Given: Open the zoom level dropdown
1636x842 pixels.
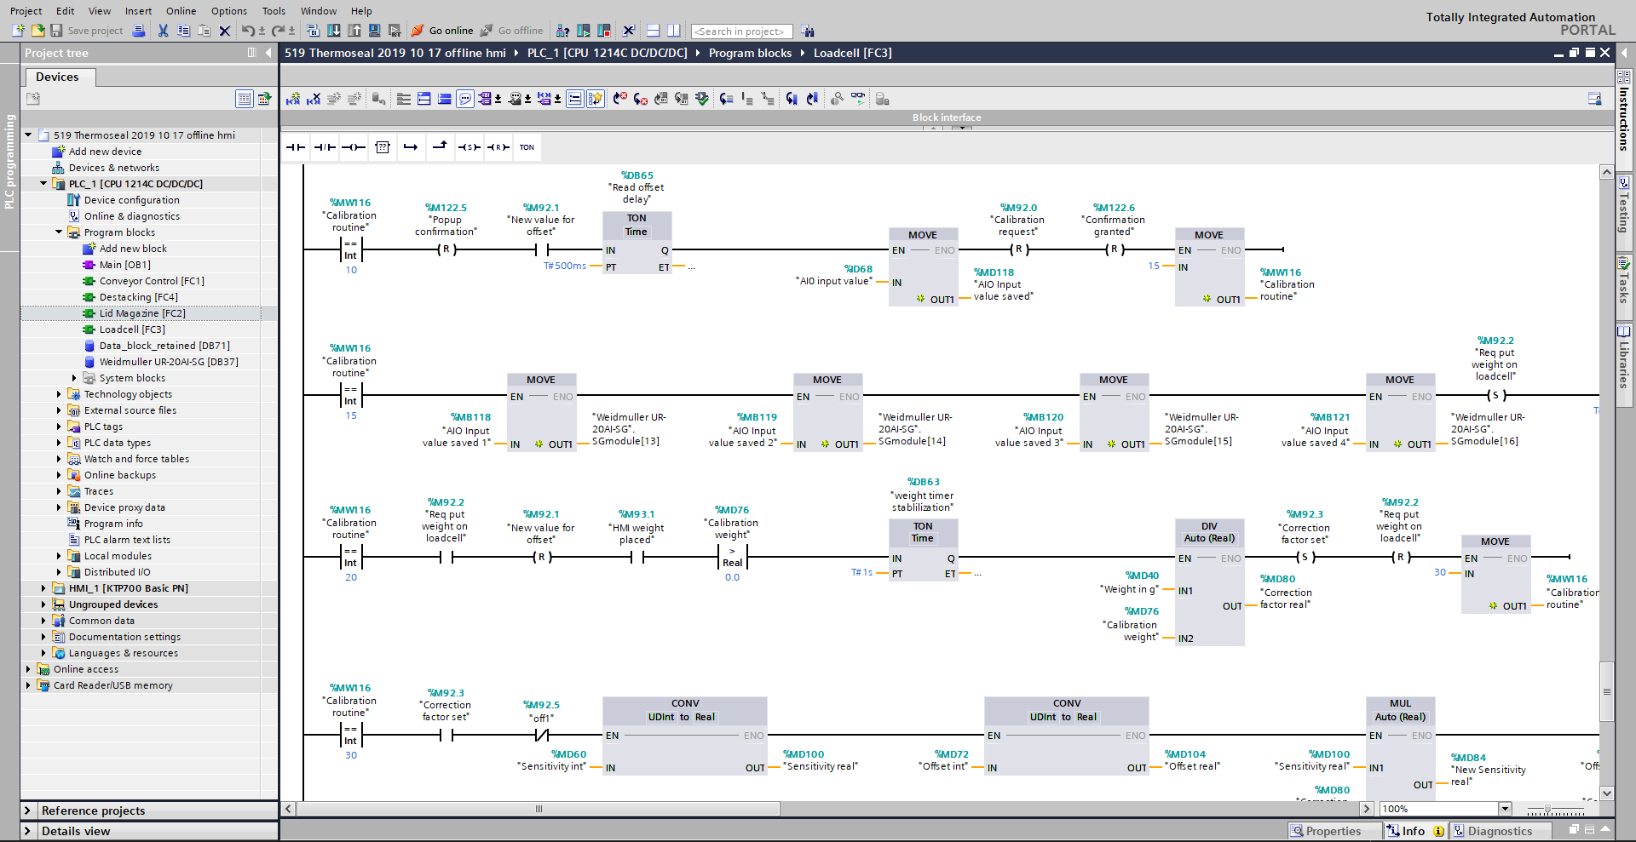Looking at the screenshot, I should click(1505, 809).
